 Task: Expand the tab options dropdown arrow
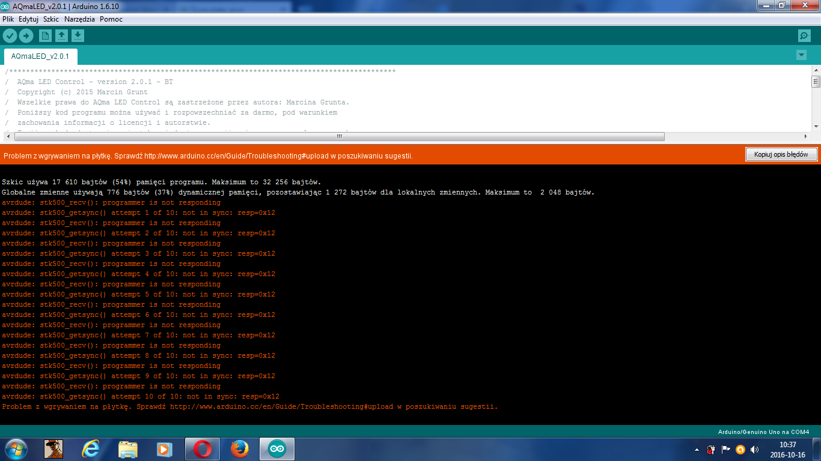801,55
